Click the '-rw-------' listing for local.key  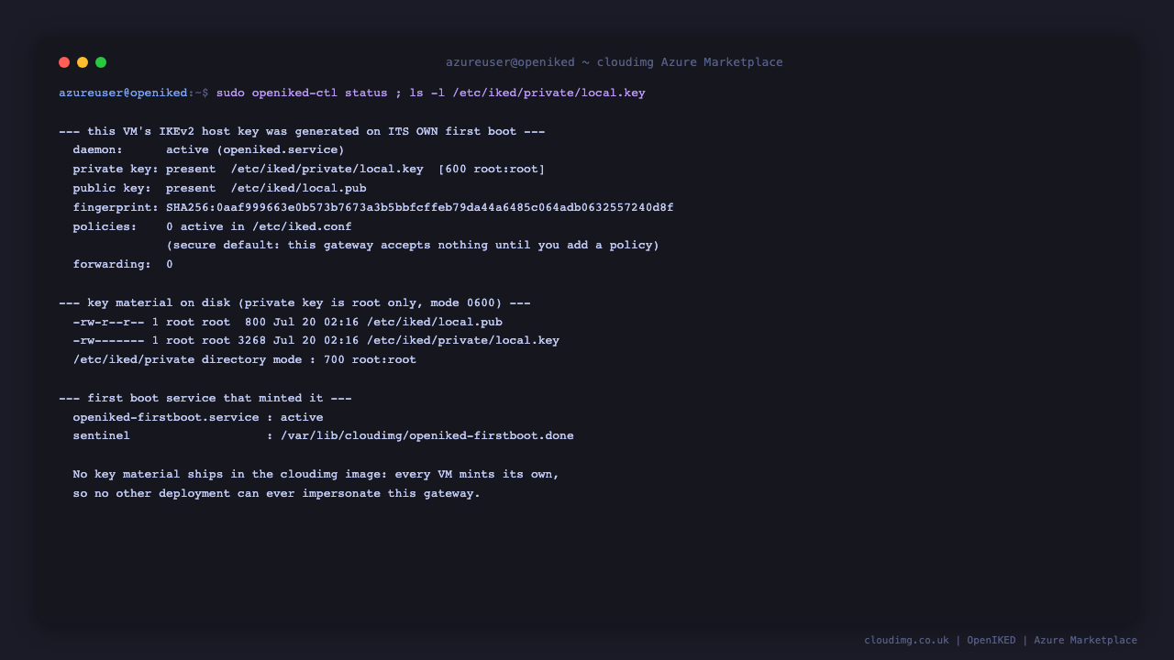point(316,341)
